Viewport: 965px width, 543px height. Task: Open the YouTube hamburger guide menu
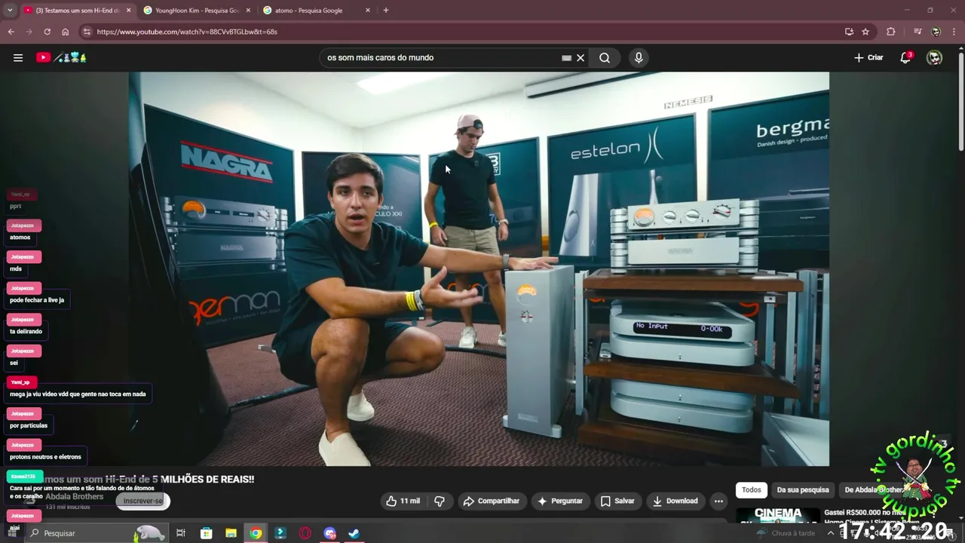[18, 57]
